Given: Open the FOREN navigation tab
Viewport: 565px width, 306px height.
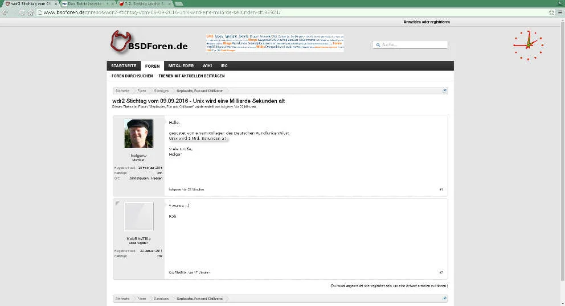Looking at the screenshot, I should 153,66.
